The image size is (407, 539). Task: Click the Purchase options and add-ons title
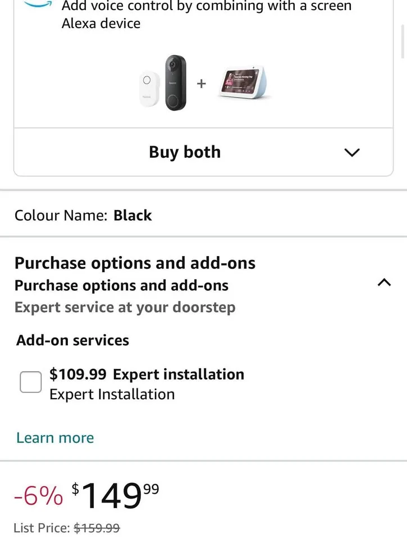(x=135, y=262)
